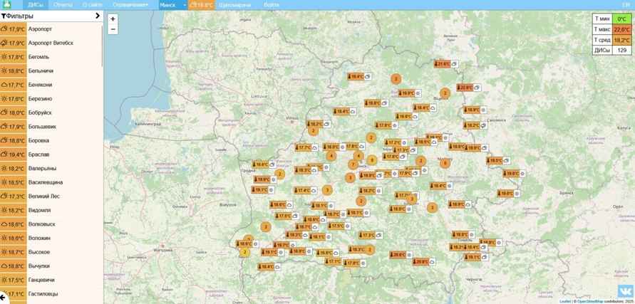Click the Войти login link
635x304 pixels.
click(x=271, y=5)
